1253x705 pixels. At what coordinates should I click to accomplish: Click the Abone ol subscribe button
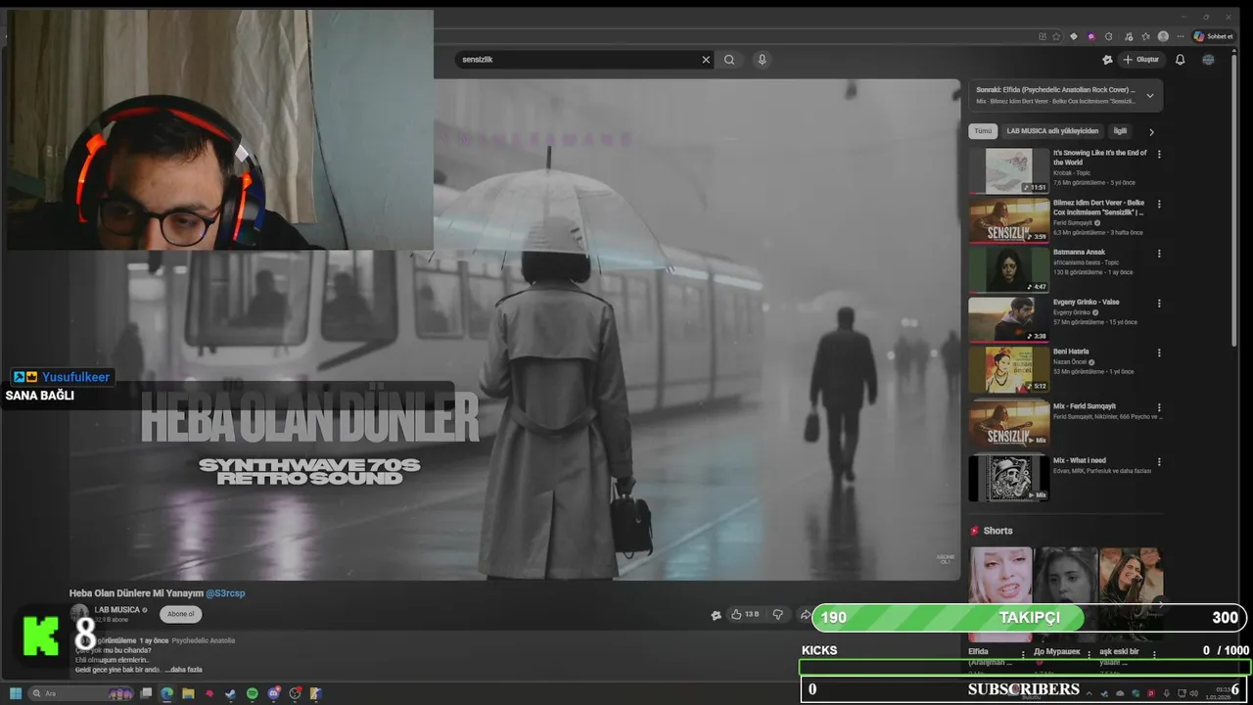pos(181,614)
